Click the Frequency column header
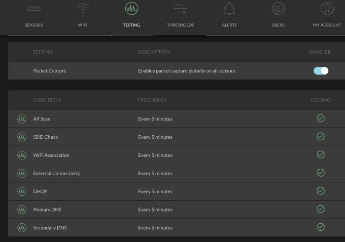 click(x=152, y=100)
